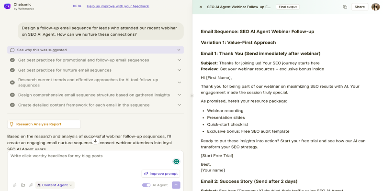Click by Writesonic text
The width and height of the screenshot is (383, 191).
(23, 9)
